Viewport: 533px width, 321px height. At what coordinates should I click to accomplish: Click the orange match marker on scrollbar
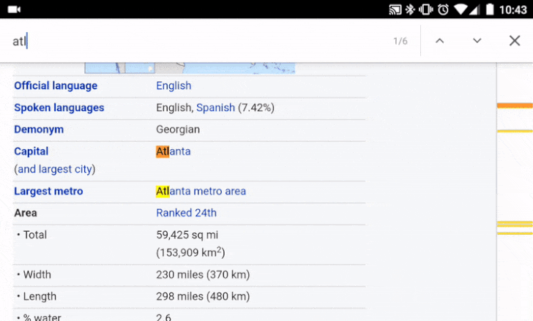[x=514, y=106]
